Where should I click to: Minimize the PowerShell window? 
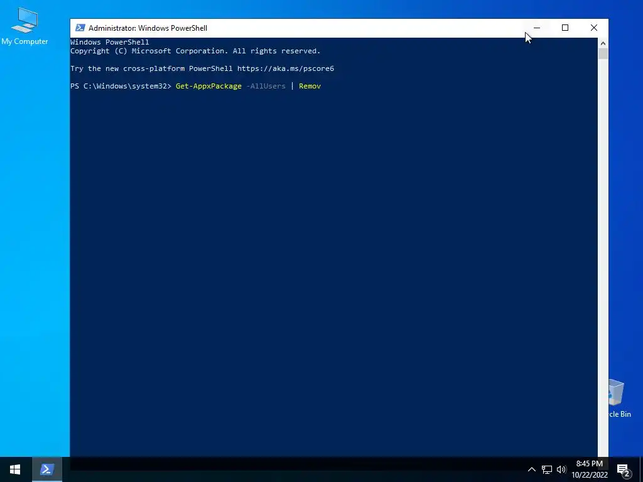[537, 28]
